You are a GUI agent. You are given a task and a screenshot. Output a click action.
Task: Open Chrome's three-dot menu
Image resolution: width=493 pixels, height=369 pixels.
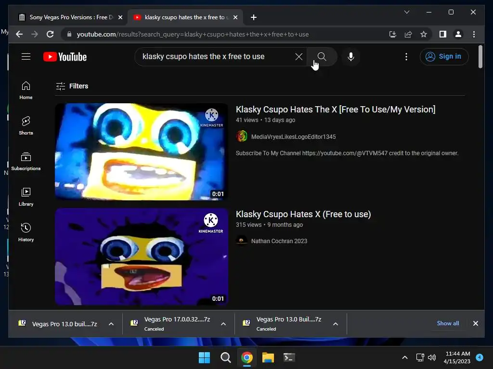474,34
